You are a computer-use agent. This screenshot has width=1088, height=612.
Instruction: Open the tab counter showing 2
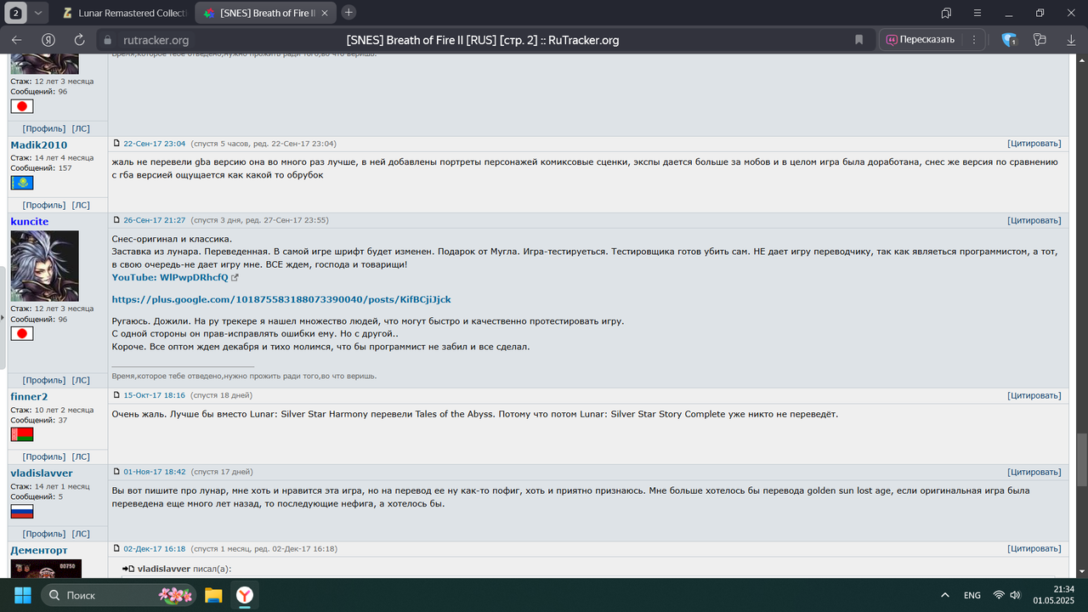click(15, 13)
